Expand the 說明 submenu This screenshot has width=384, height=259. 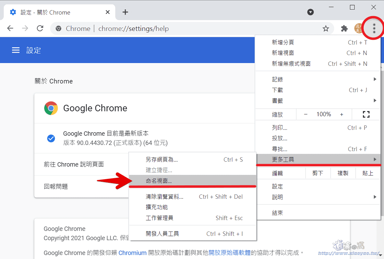pos(318,197)
